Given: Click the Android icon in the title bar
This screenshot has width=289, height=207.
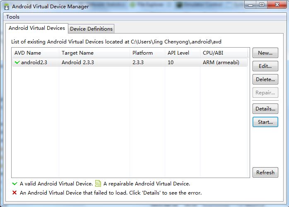Looking at the screenshot, I should (x=7, y=6).
